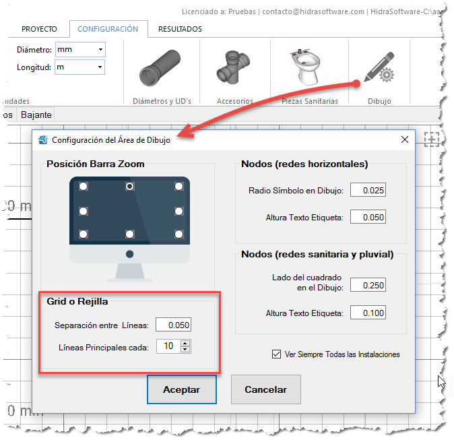Increase Líneas Principales cada value

186,343
